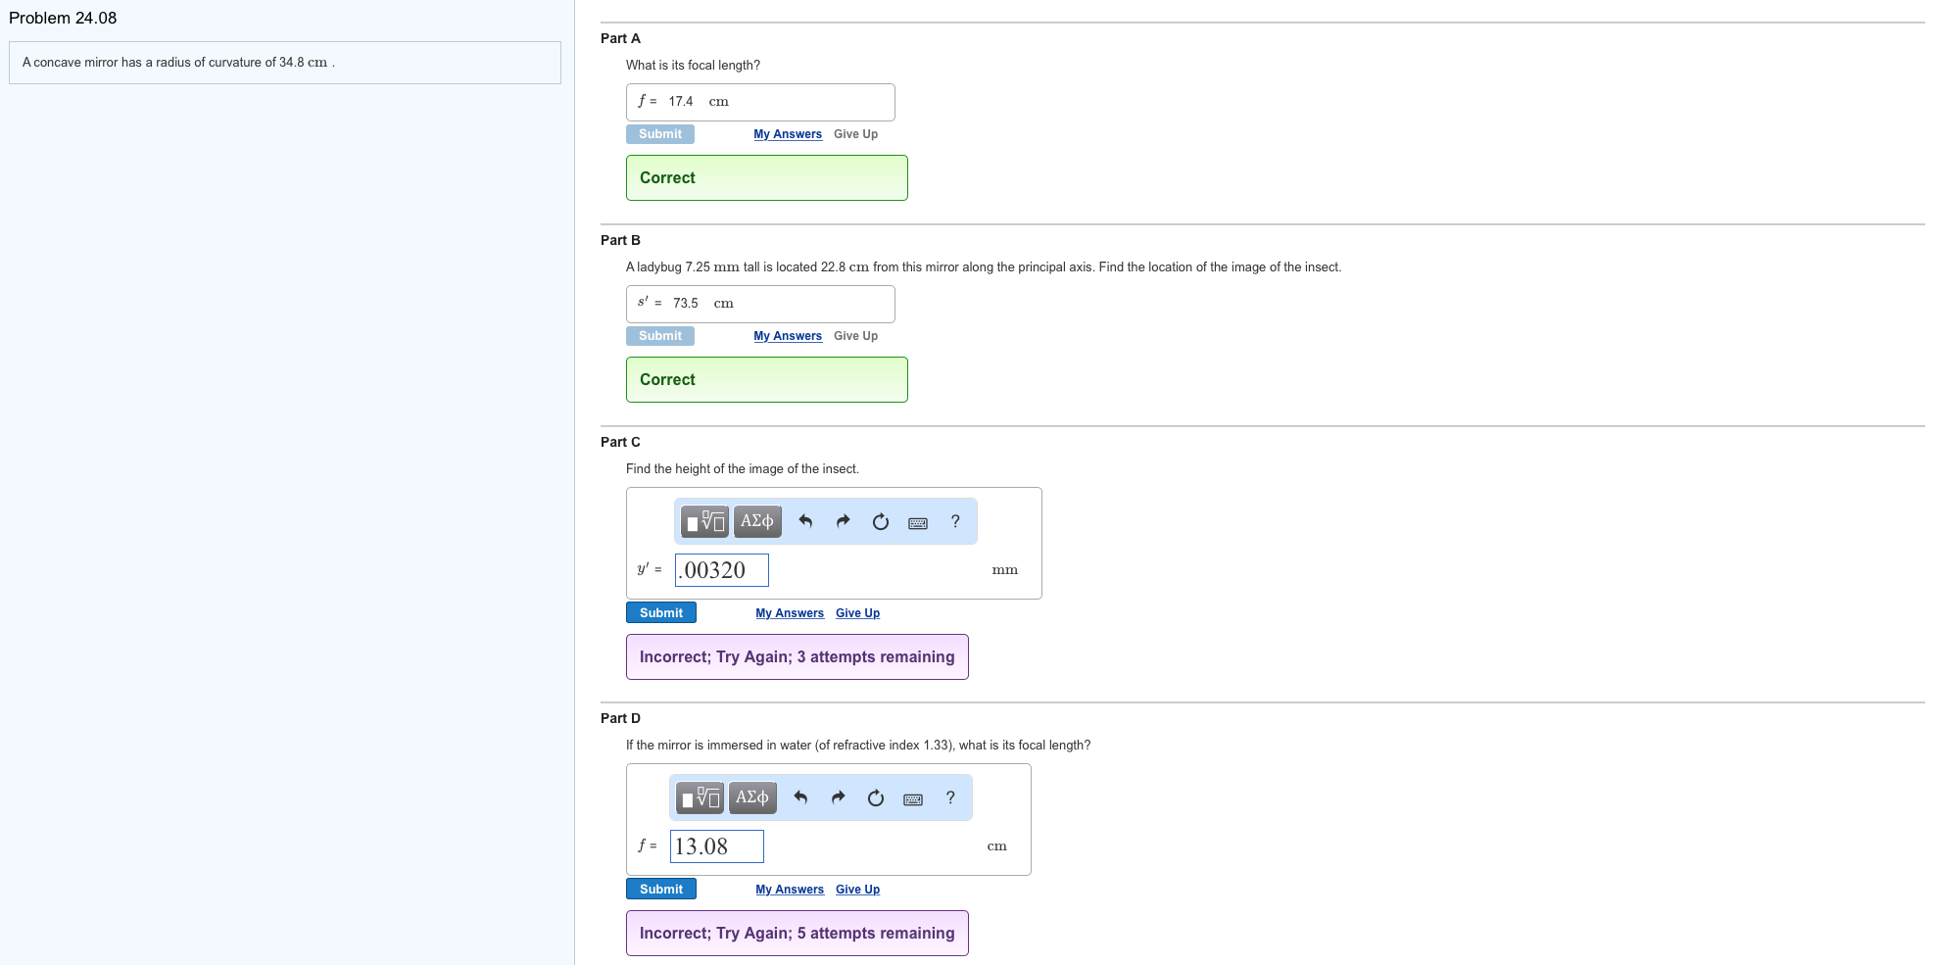Click the Part D question about refractive index
Viewport: 1933px width, 965px height.
[858, 745]
